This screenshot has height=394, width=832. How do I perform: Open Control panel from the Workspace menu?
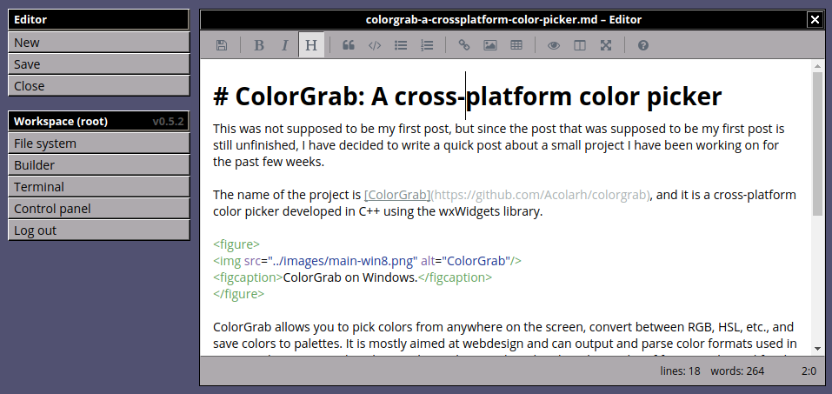tap(99, 209)
